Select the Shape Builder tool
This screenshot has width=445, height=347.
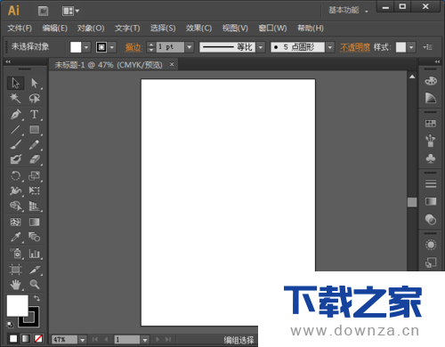coord(15,206)
